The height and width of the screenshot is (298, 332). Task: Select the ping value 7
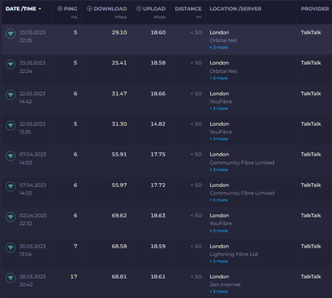76,246
